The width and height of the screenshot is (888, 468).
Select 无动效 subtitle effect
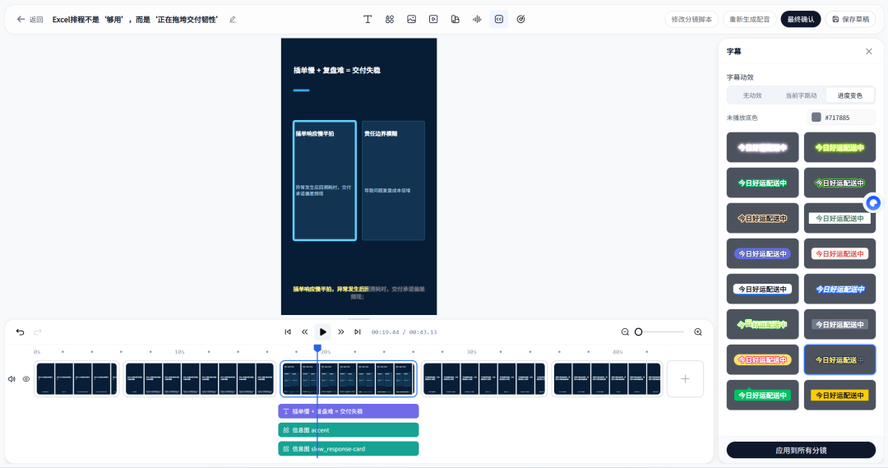tap(752, 95)
